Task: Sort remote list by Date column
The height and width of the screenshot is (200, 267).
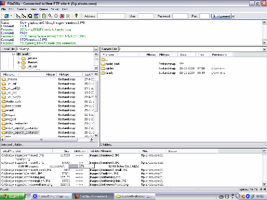Action: point(187,55)
